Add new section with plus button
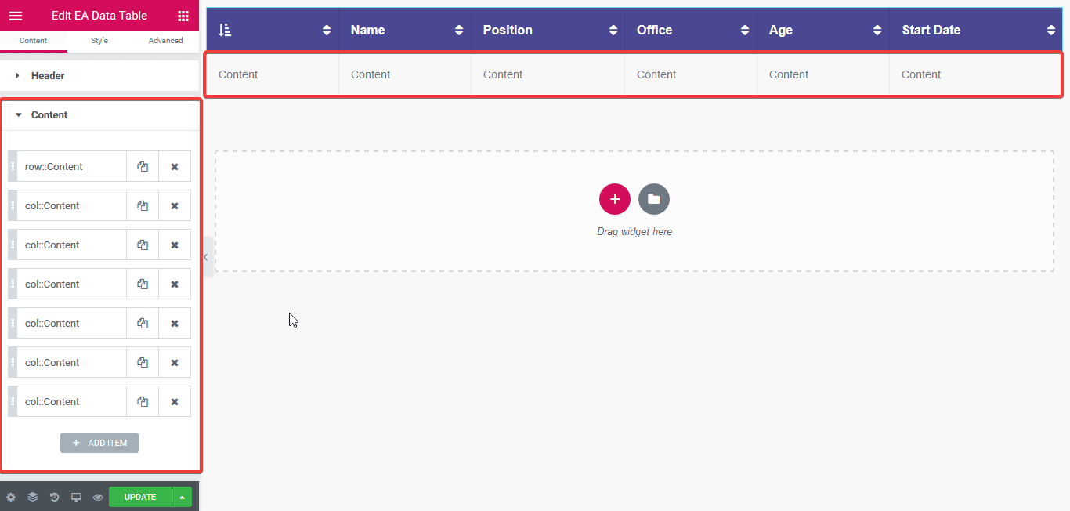 tap(615, 199)
